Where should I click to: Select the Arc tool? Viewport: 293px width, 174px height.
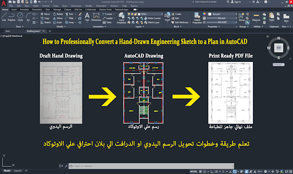(x=28, y=17)
